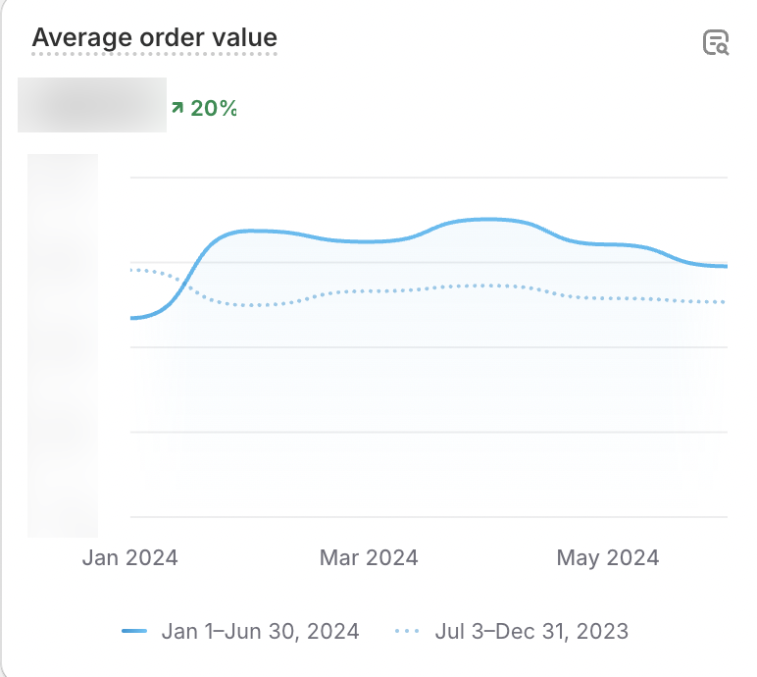Click the 20% change percentage
Viewport: 757px width, 677px height.
214,108
